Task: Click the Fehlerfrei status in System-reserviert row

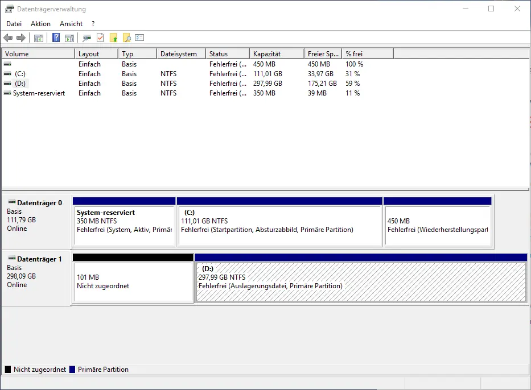Action: pyautogui.click(x=228, y=93)
